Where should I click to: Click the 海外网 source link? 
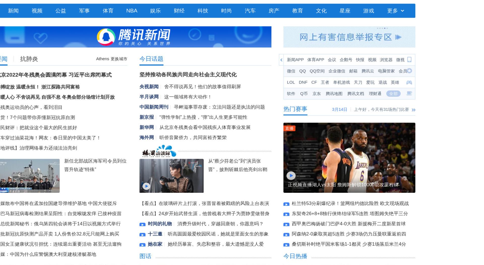click(146, 138)
